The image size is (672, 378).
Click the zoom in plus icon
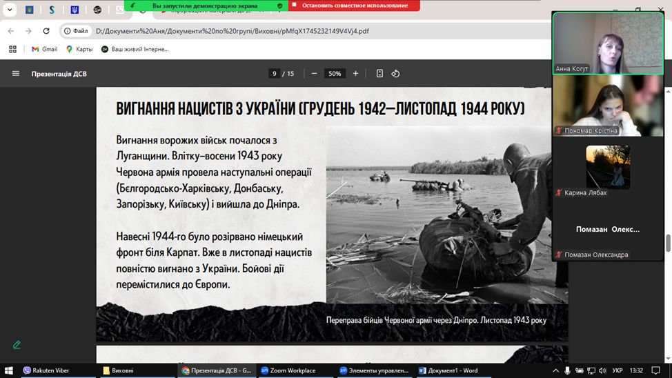coord(356,74)
